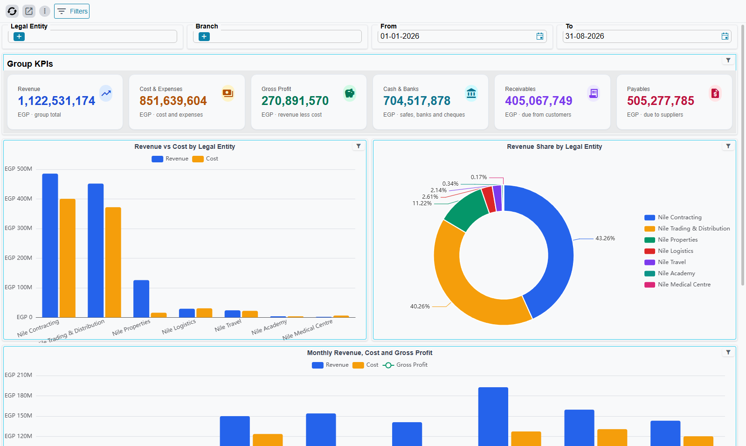Click the Nile Travel axis label
The width and height of the screenshot is (746, 446).
pos(228,325)
